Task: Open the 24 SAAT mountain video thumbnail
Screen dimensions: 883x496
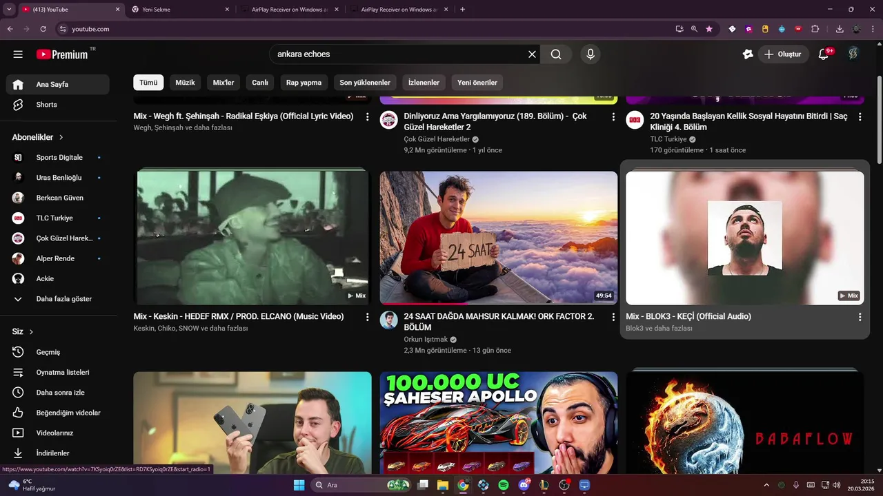Action: (x=499, y=238)
